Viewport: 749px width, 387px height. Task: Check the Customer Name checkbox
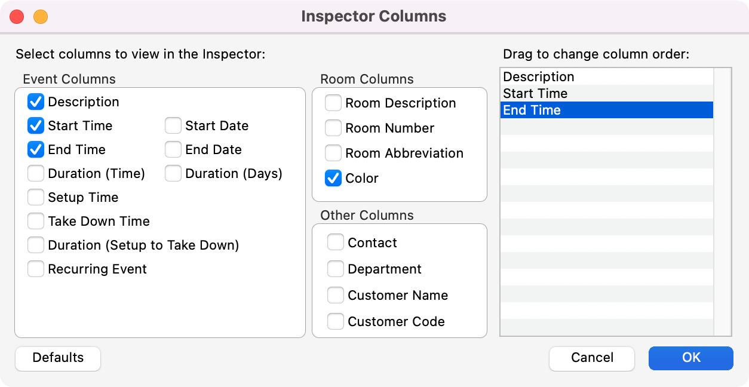coord(336,296)
